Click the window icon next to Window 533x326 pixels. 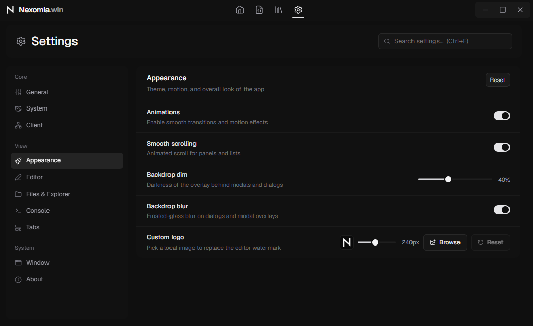pyautogui.click(x=18, y=263)
